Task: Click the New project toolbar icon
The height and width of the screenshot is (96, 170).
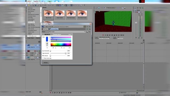Action: point(27,5)
